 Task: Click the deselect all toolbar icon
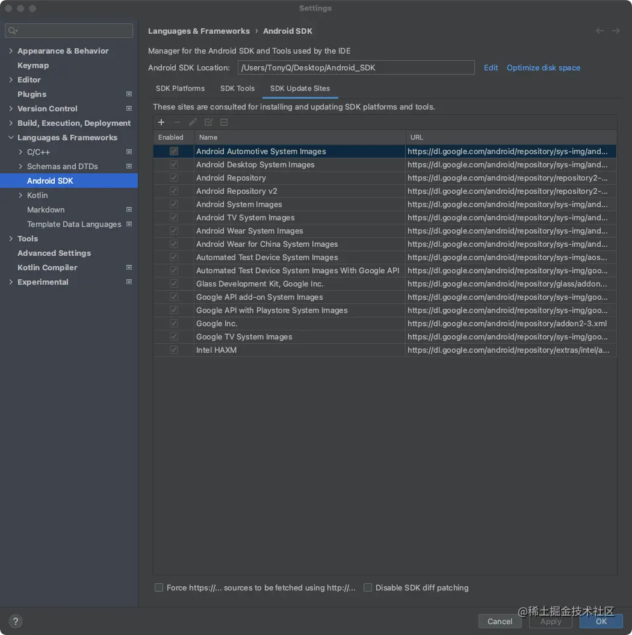(224, 122)
